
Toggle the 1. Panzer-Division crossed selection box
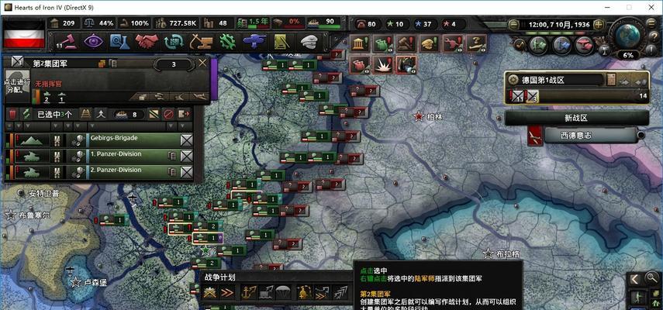click(186, 157)
